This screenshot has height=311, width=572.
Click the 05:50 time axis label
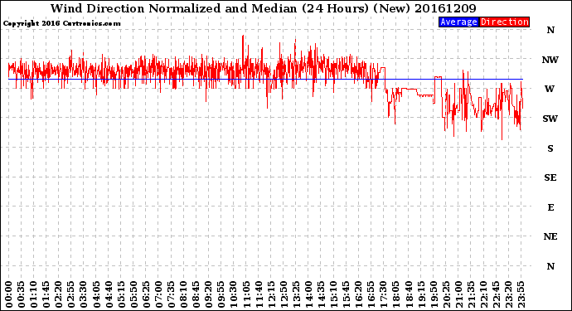pyautogui.click(x=133, y=294)
